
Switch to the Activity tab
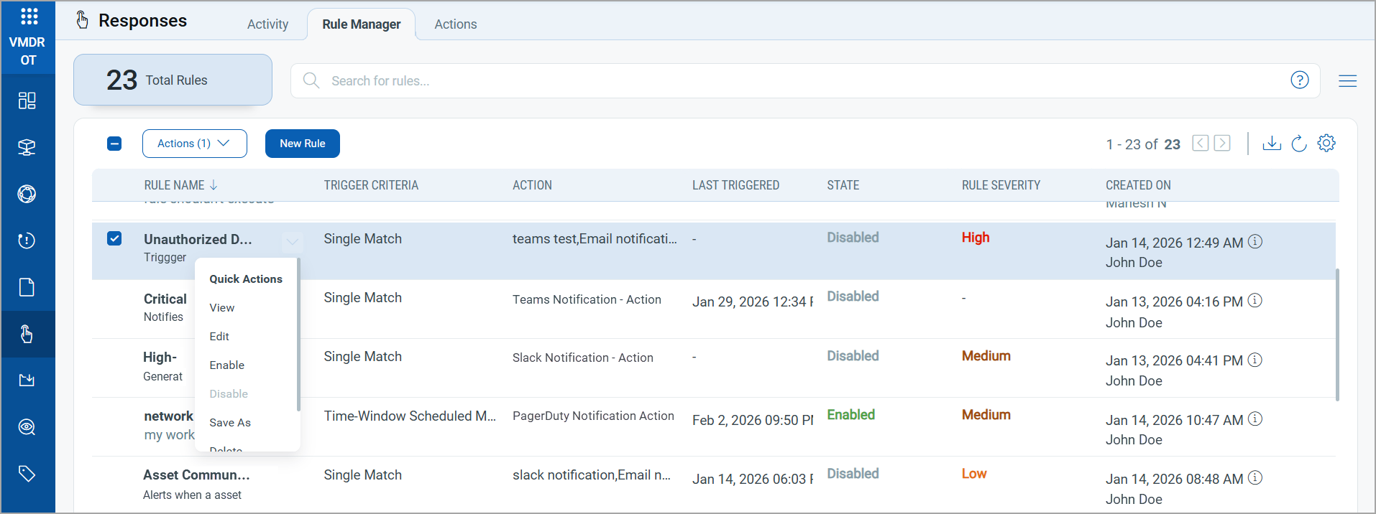[267, 24]
